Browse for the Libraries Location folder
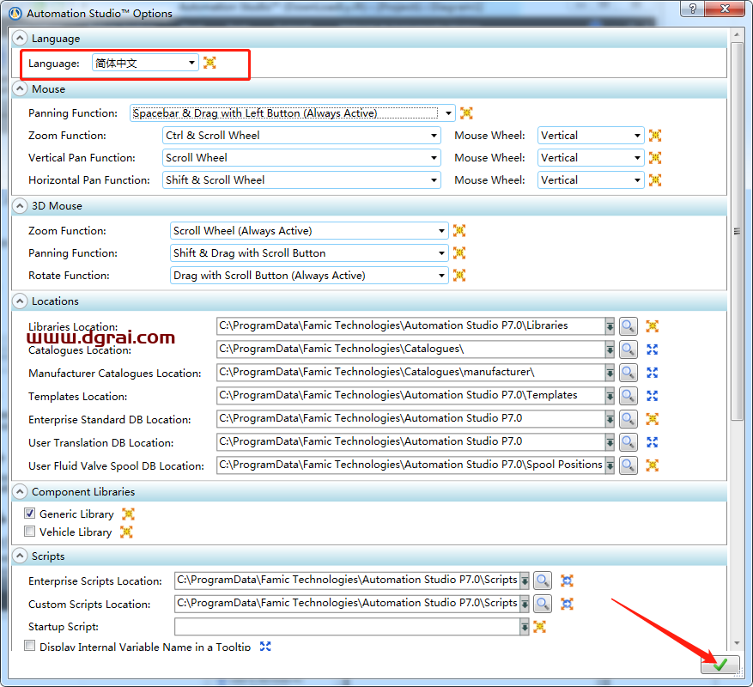This screenshot has height=687, width=753. [x=628, y=326]
